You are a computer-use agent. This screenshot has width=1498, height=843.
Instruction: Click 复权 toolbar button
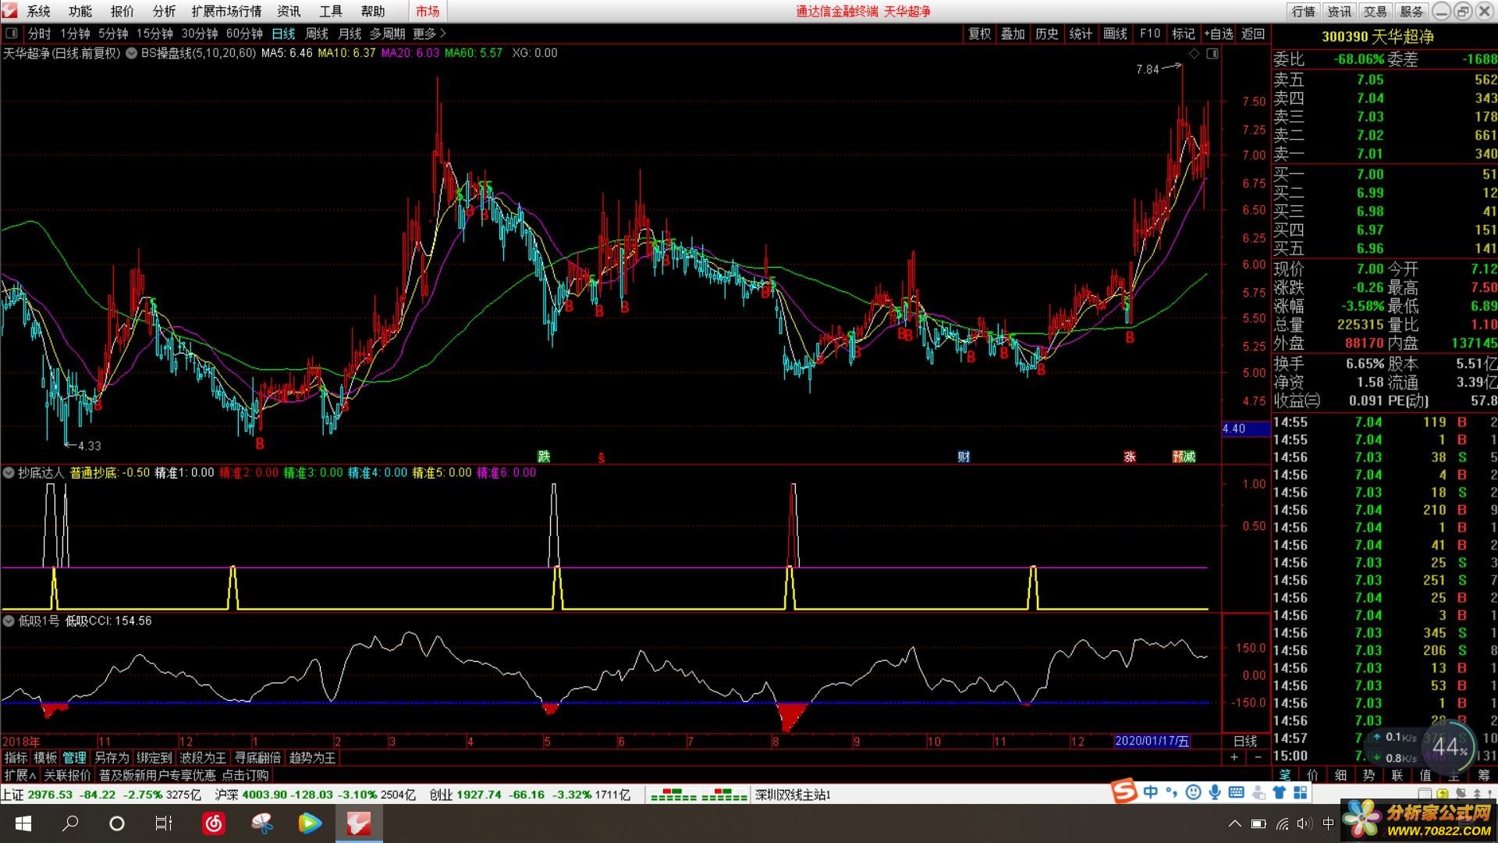click(x=979, y=34)
